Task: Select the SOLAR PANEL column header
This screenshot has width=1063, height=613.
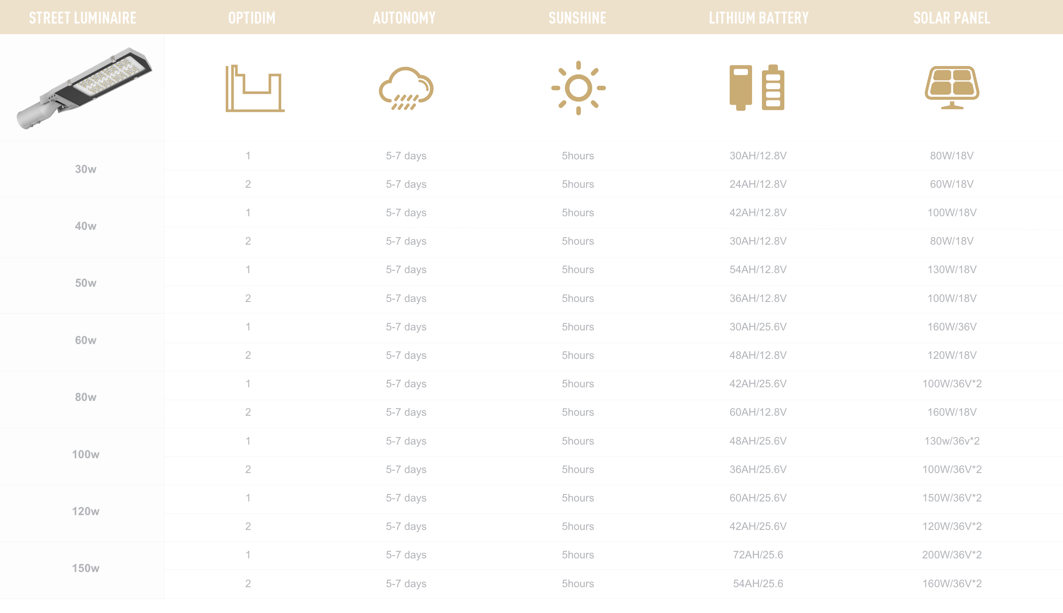Action: [952, 18]
